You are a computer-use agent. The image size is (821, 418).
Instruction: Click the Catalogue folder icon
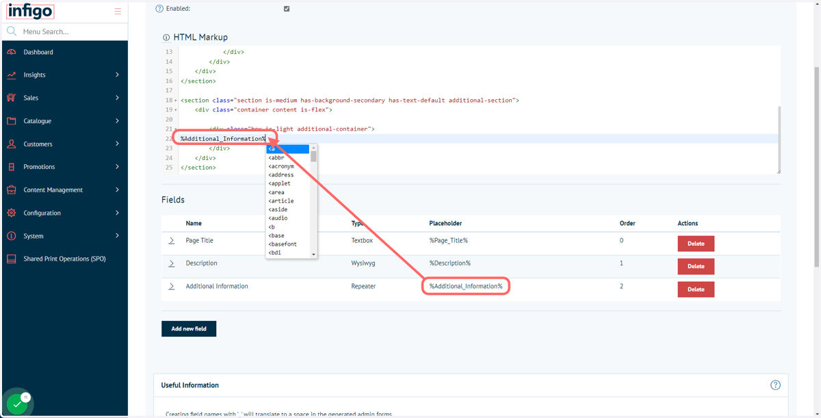click(x=12, y=121)
